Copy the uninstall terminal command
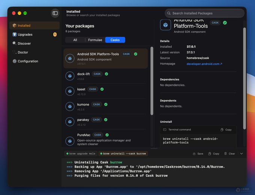255x195 pixels. 226,130
